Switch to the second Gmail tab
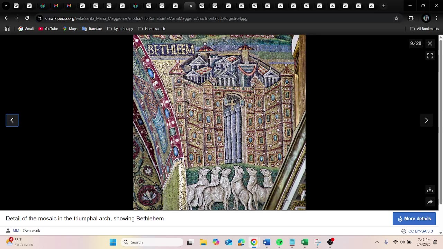443x249 pixels. [69, 6]
